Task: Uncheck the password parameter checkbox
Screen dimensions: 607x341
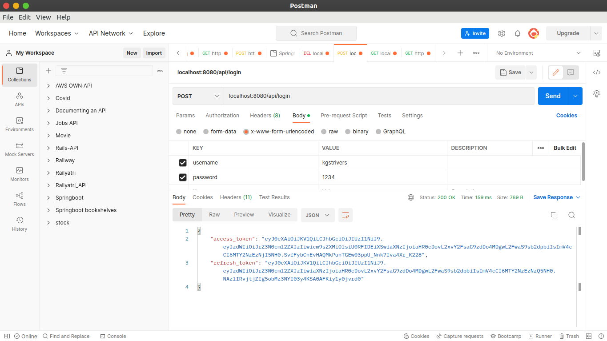Action: [x=182, y=177]
